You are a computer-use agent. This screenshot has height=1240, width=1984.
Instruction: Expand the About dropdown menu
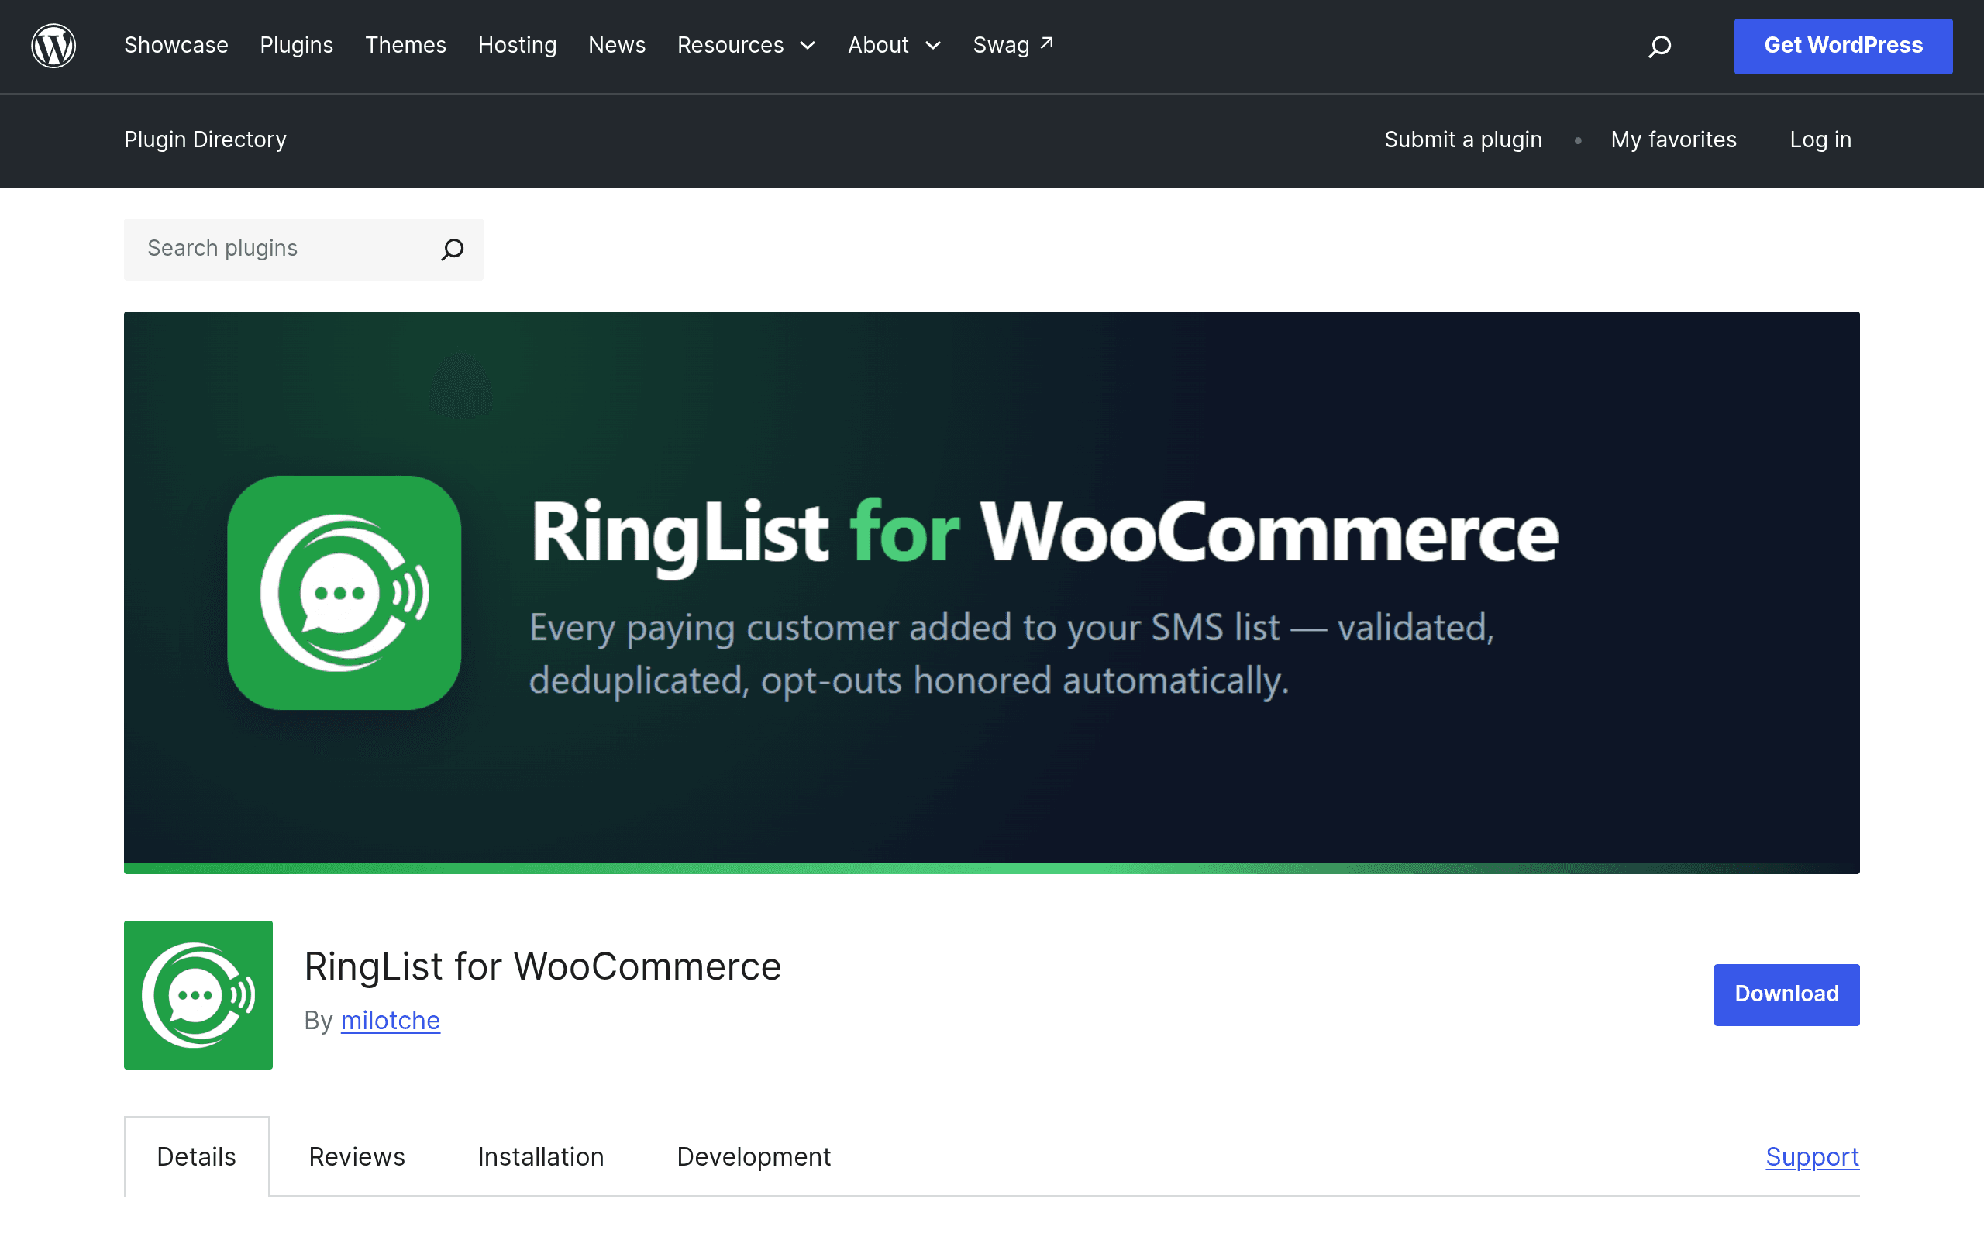pos(894,45)
